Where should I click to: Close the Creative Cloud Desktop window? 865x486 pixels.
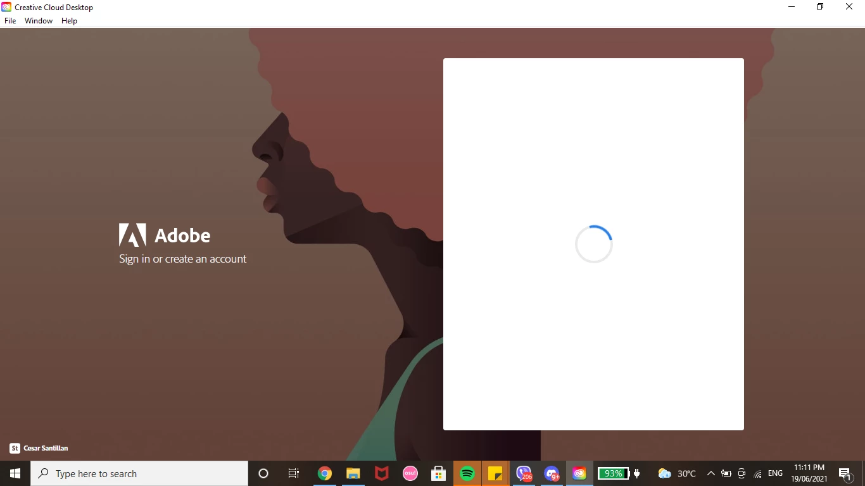849,7
